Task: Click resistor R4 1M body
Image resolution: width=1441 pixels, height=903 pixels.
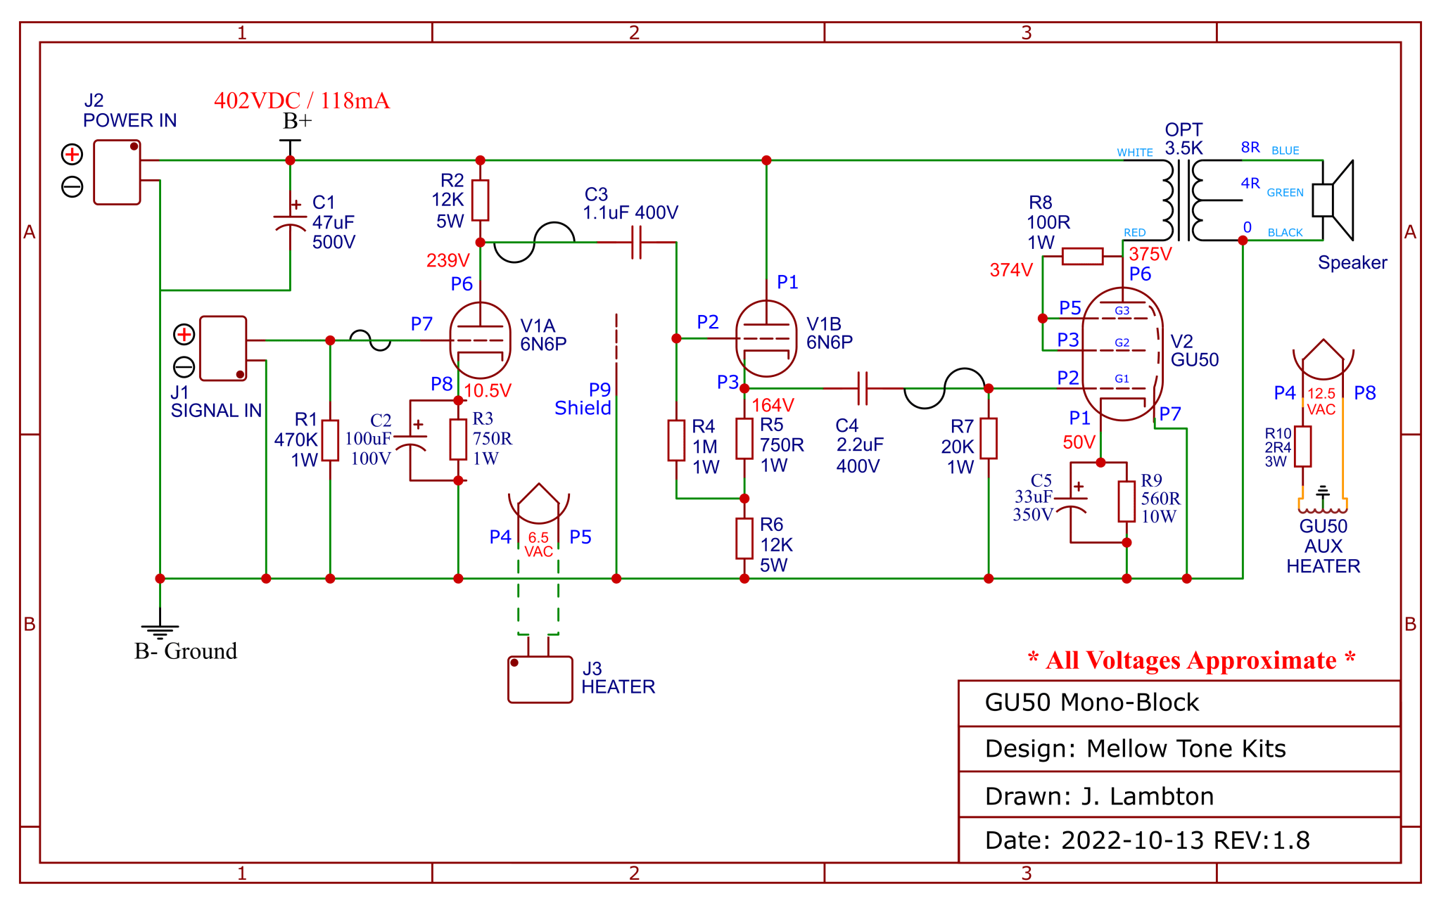Action: [676, 440]
